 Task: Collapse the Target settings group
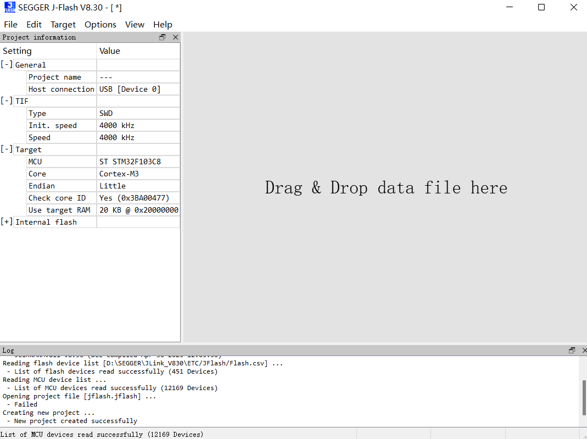(7, 149)
